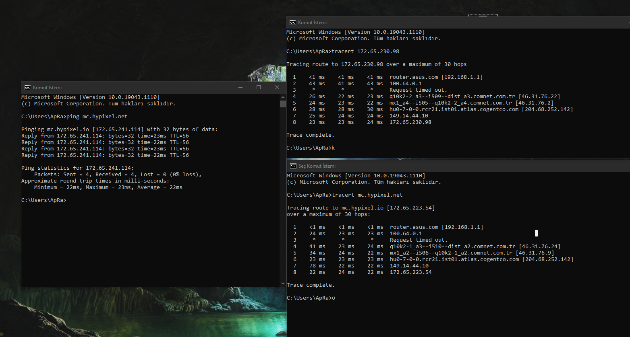630x337 pixels.
Task: Click hop 'q10k2-1_a3--i510--dist_a2.comnet.com.tr'
Action: click(x=427, y=247)
